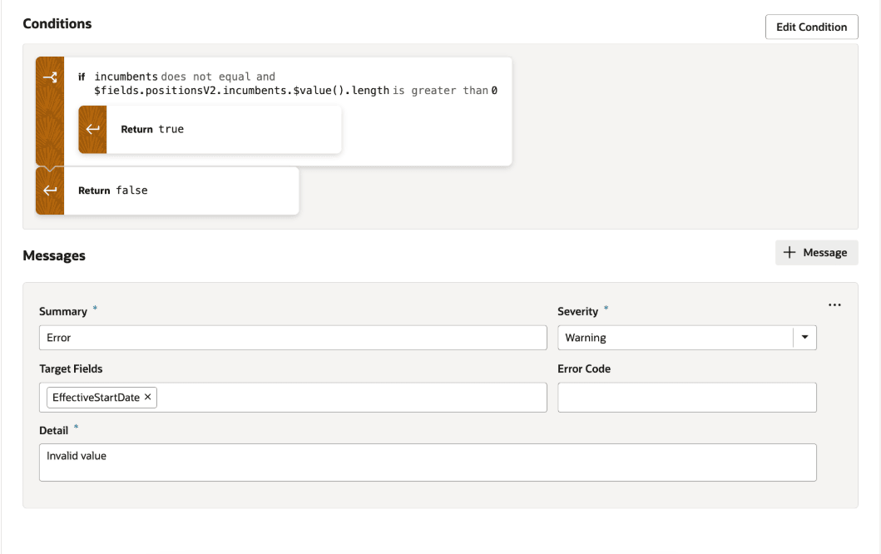881x554 pixels.
Task: Click the empty Error Code field
Action: point(686,398)
